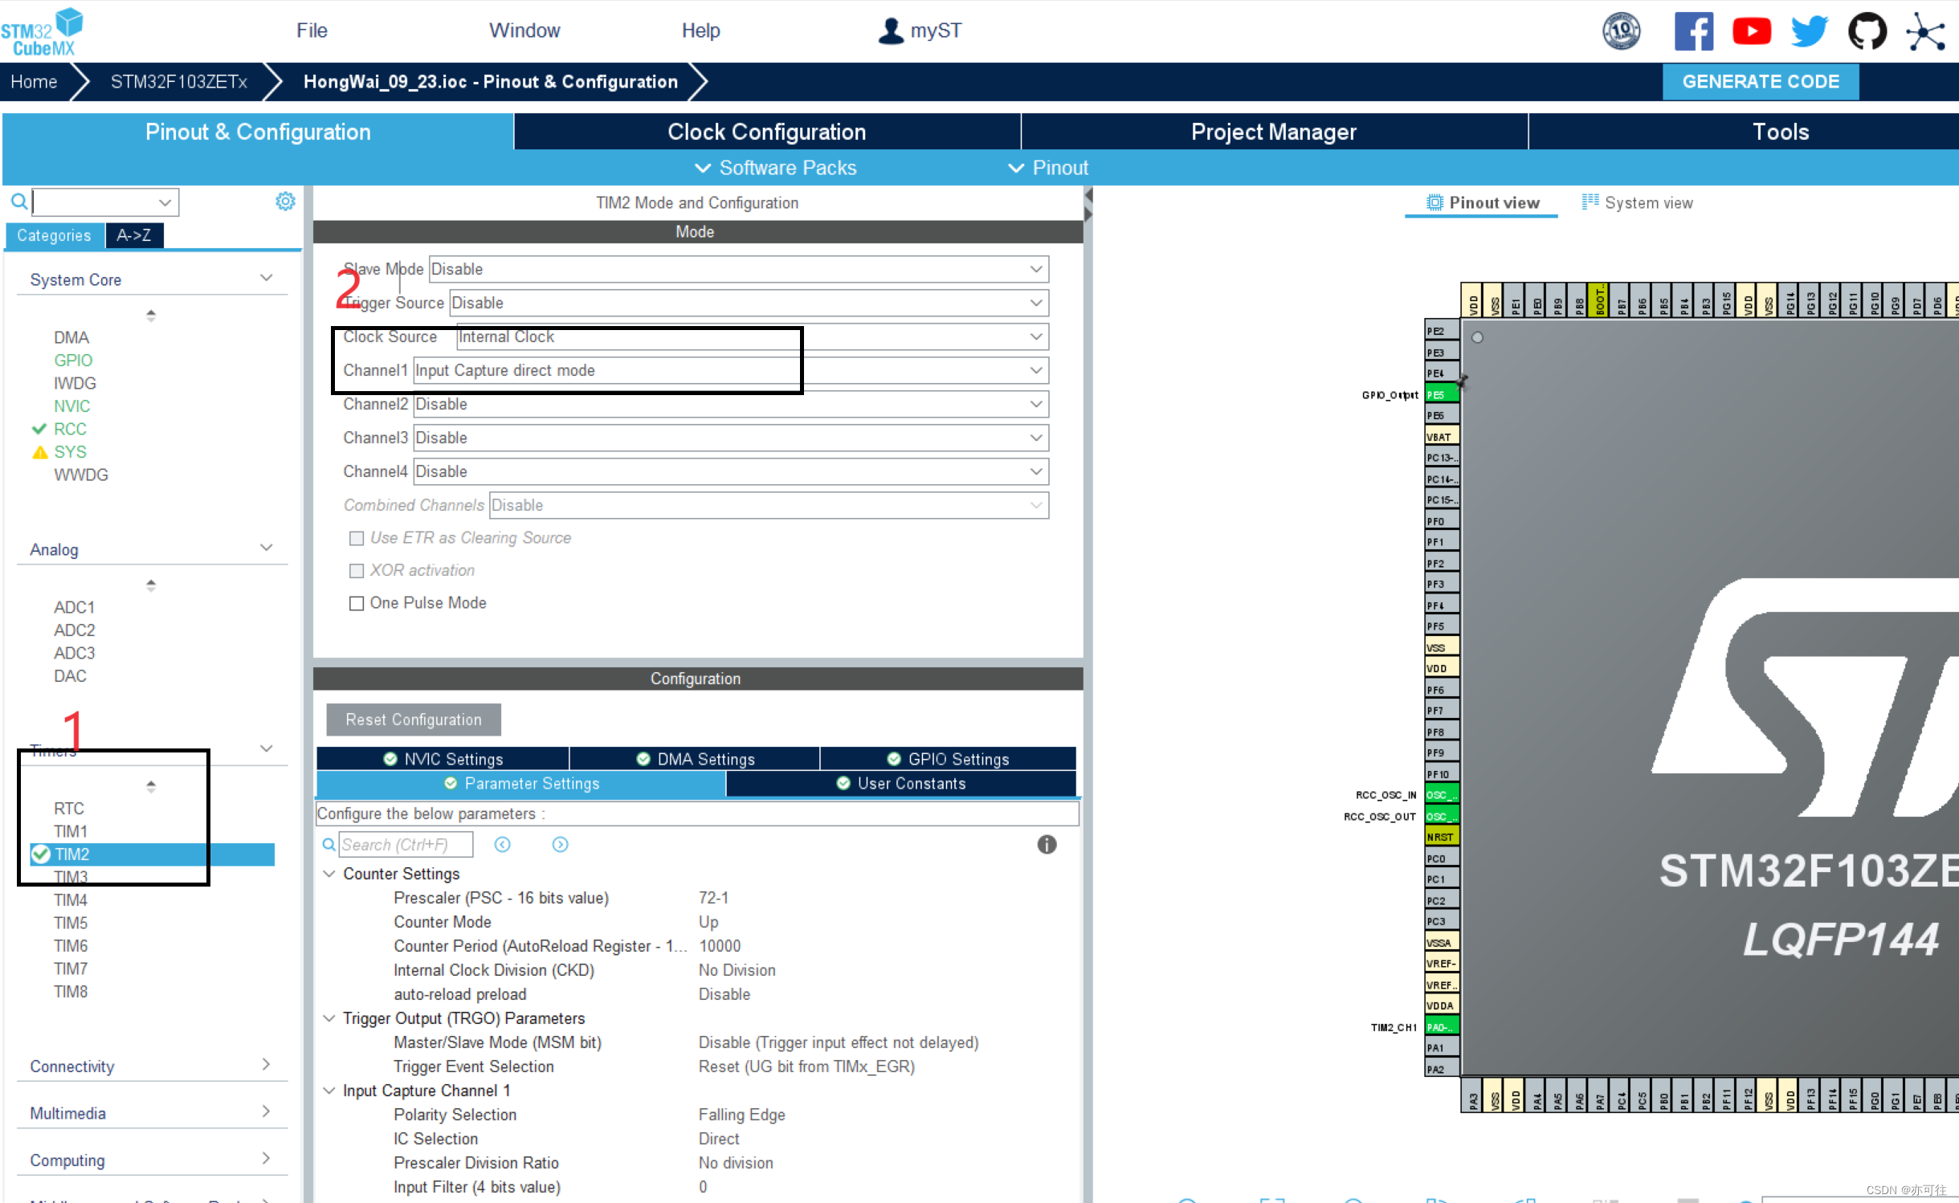This screenshot has height=1203, width=1959.
Task: Click the TIM2 green check icon
Action: pos(41,854)
